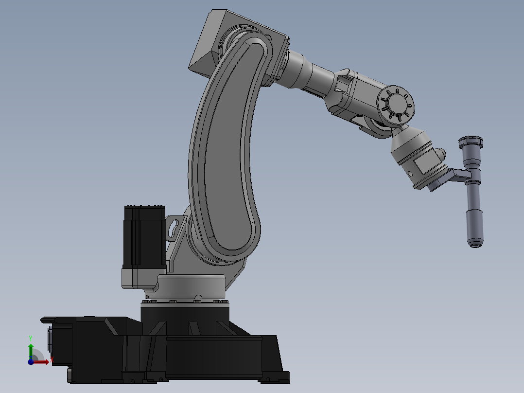The width and height of the screenshot is (524, 393).
Task: Click the red X axis arrow
Action: [x=46, y=362]
